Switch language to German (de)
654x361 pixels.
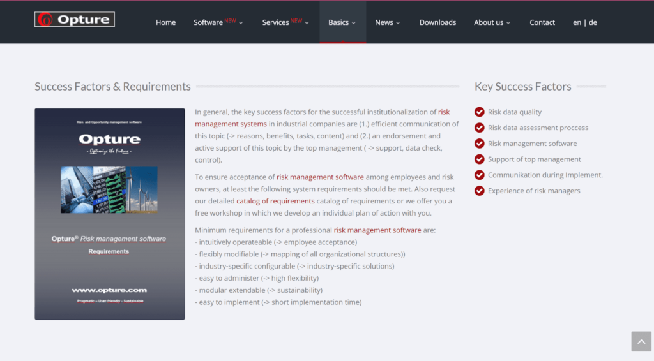593,22
